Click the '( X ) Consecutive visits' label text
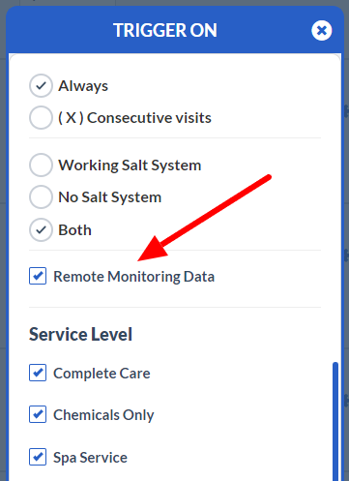 pyautogui.click(x=134, y=118)
